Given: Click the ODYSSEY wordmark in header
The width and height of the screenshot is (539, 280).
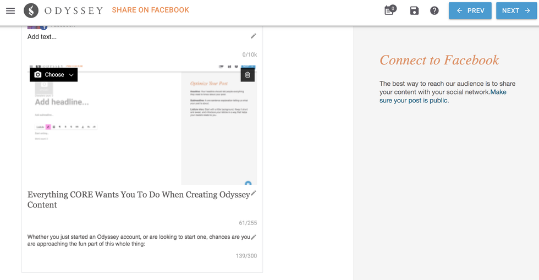Looking at the screenshot, I should coord(74,10).
